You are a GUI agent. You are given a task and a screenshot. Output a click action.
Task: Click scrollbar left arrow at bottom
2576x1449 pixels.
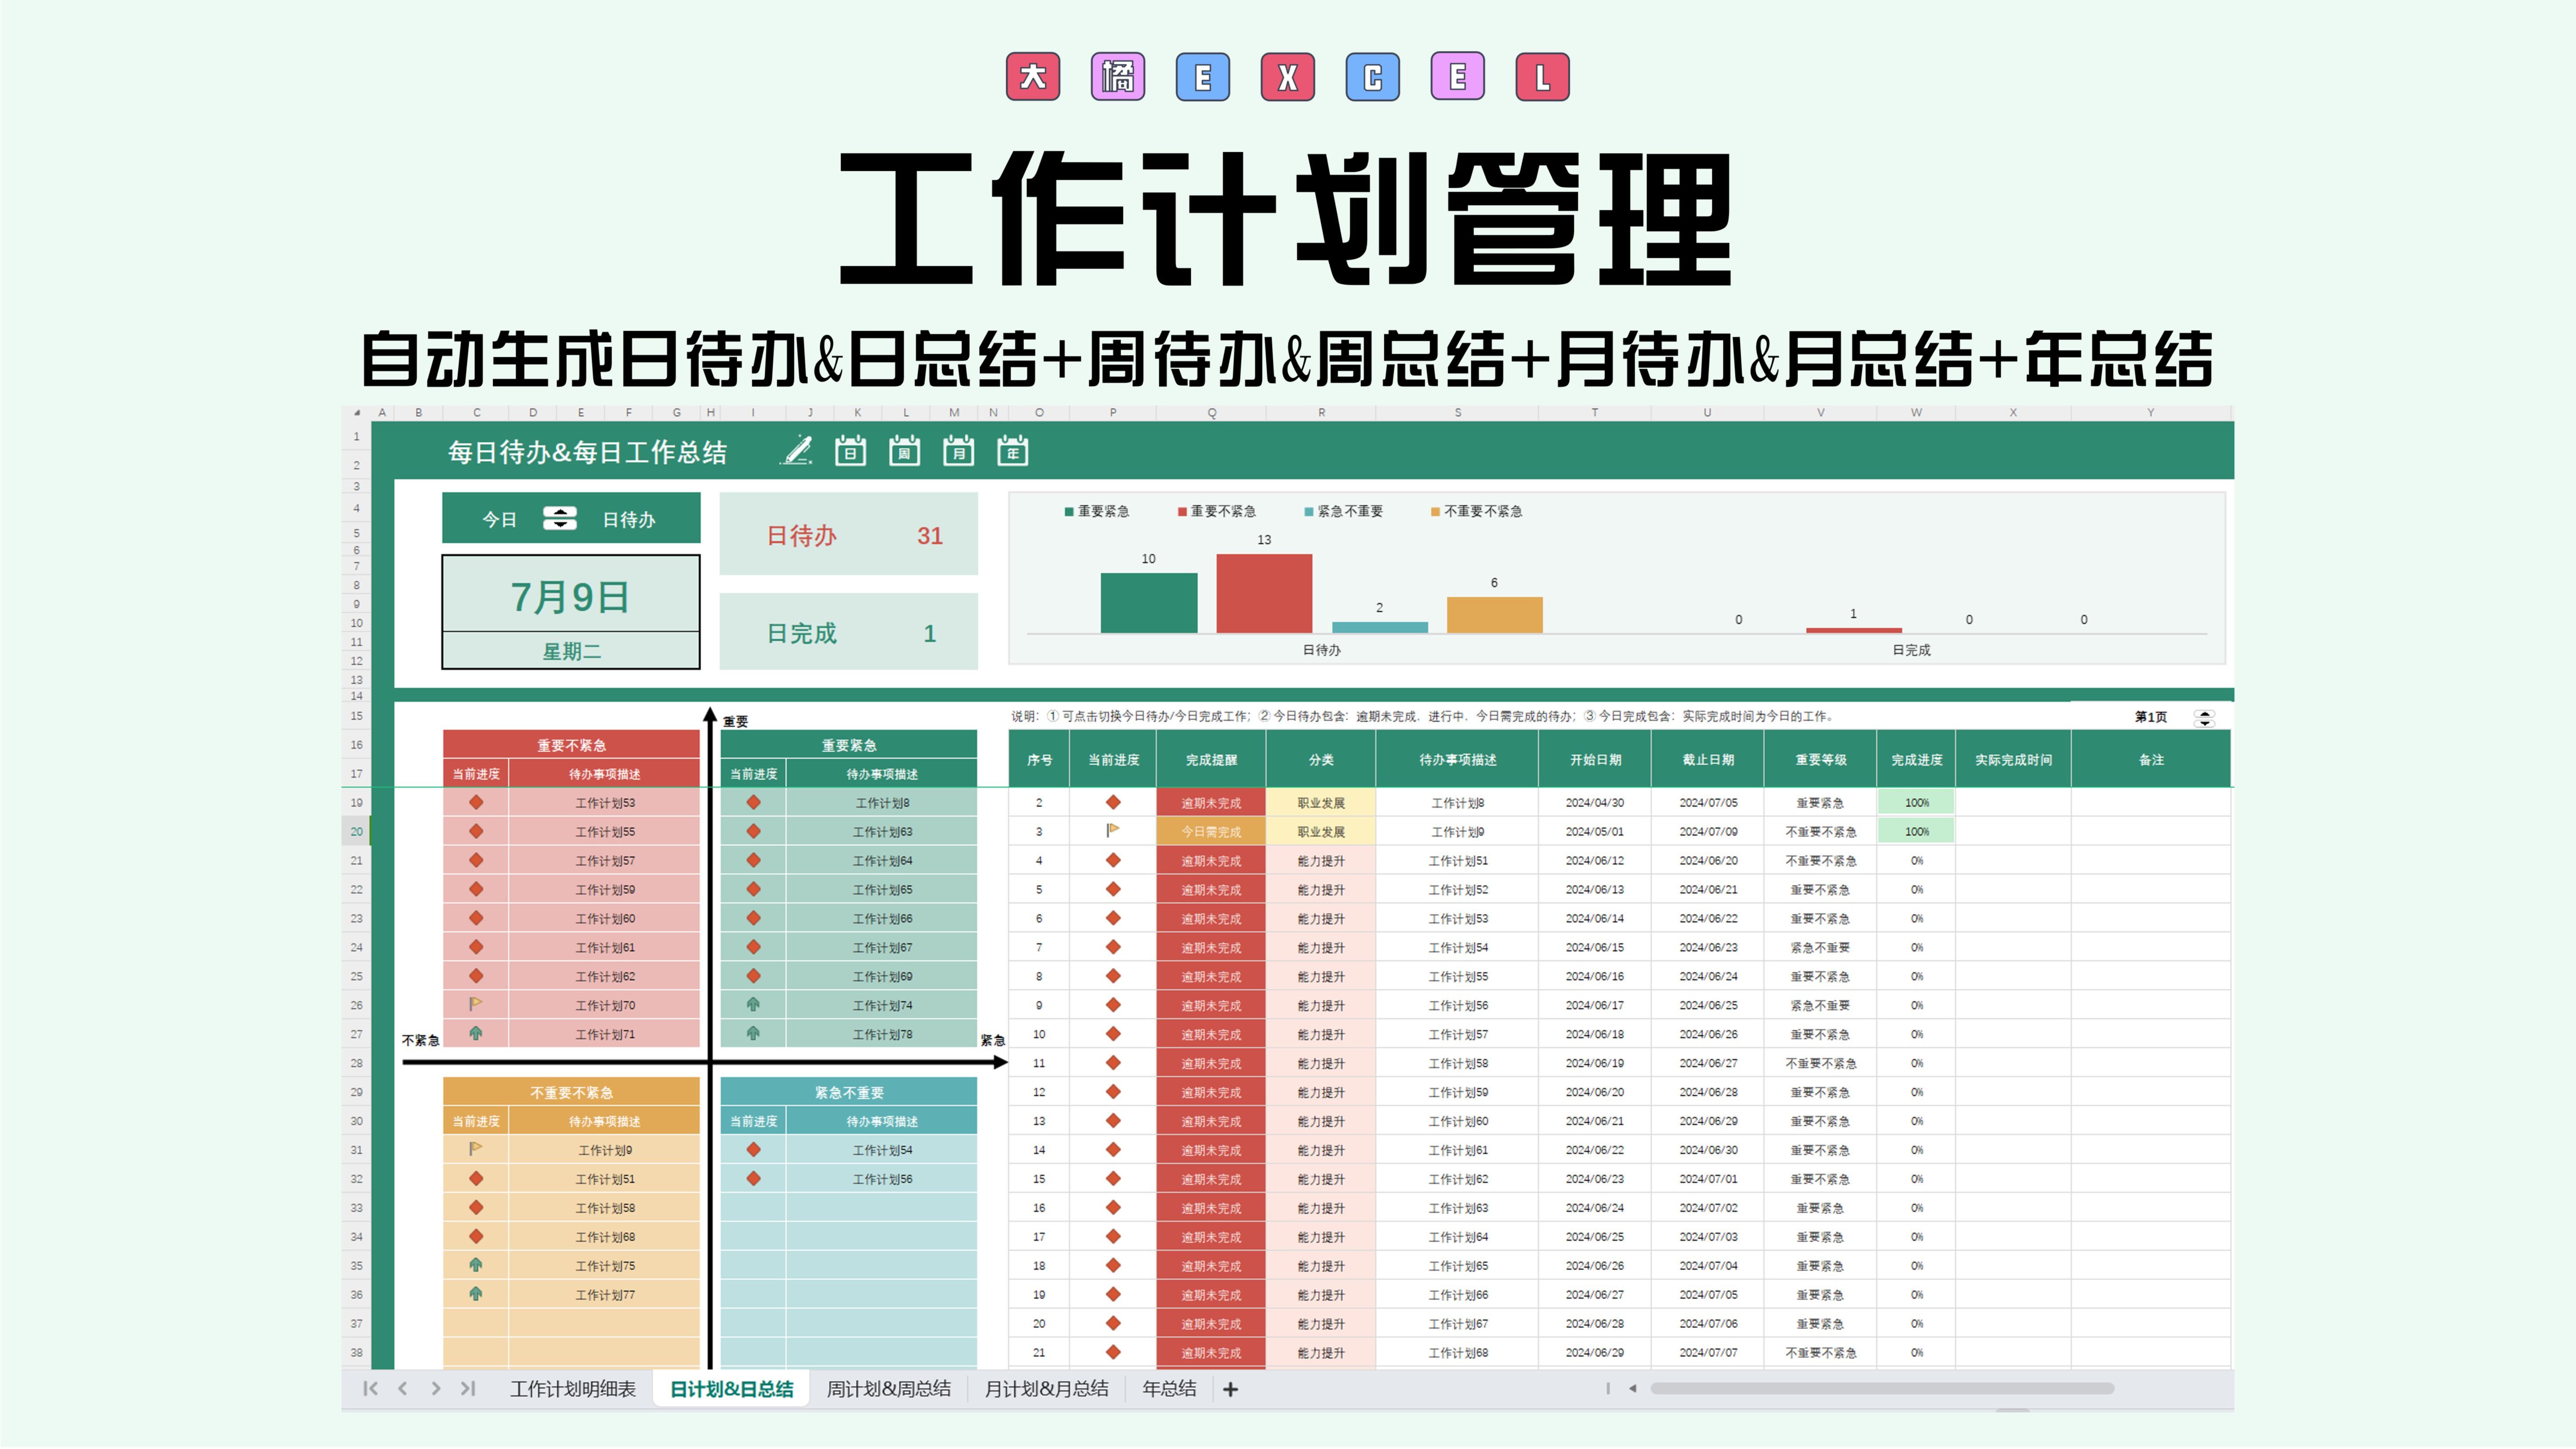1632,1388
